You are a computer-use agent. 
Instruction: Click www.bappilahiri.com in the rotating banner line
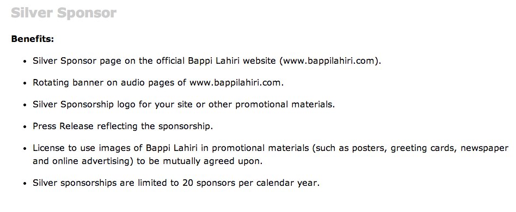point(235,83)
